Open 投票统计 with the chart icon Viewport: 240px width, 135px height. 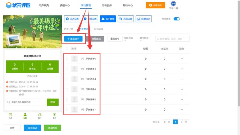(x=144, y=19)
